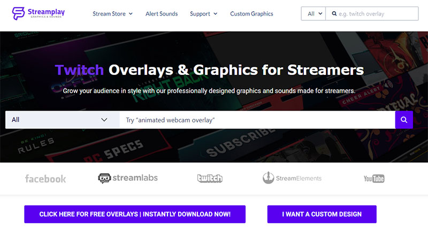Open the Streamlabs platform logo
The height and width of the screenshot is (231, 428).
128,178
